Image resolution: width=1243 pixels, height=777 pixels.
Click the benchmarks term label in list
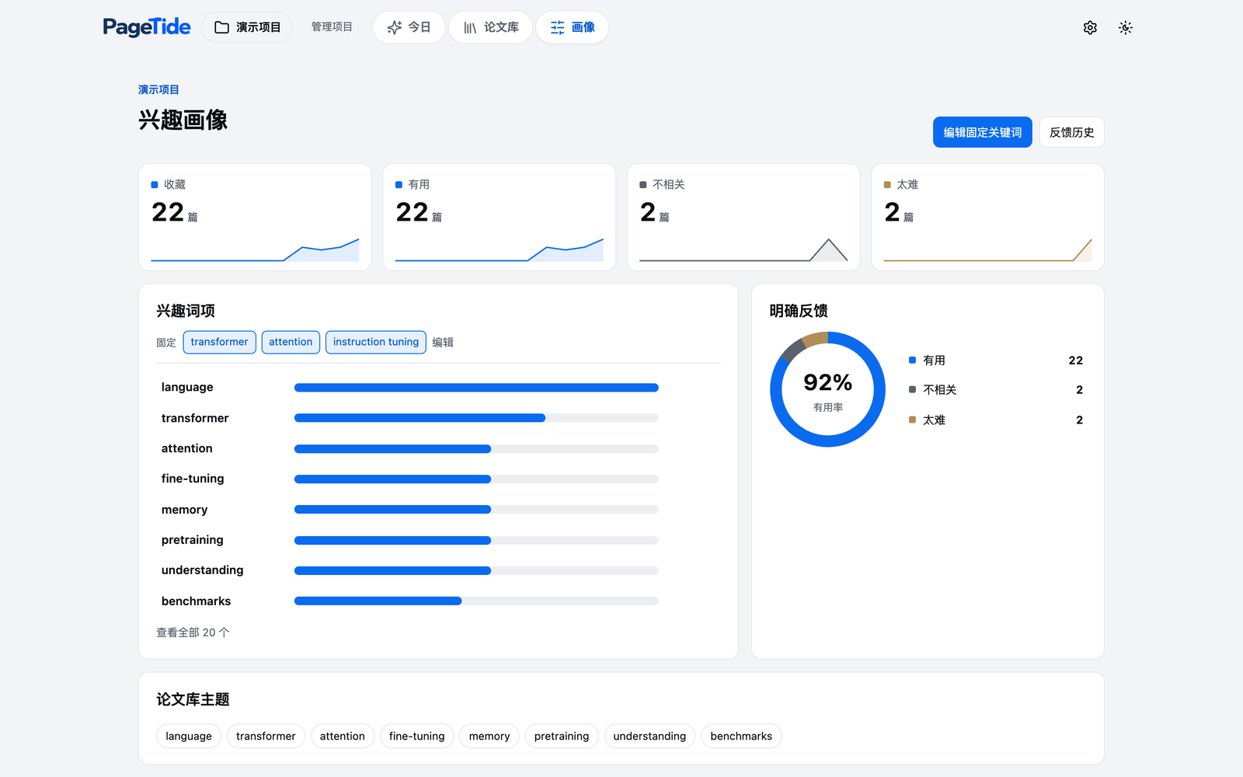tap(196, 601)
